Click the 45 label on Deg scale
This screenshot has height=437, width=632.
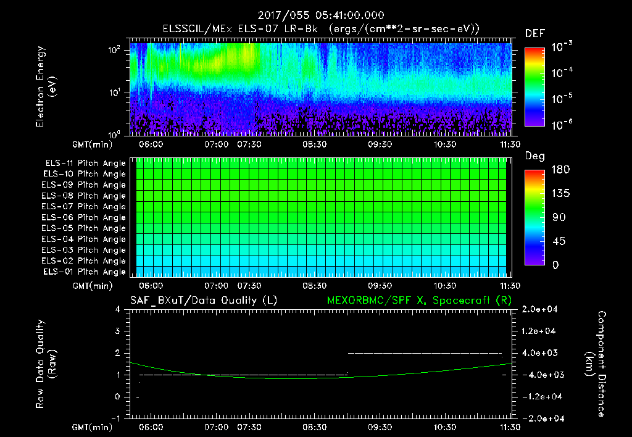[x=559, y=241]
